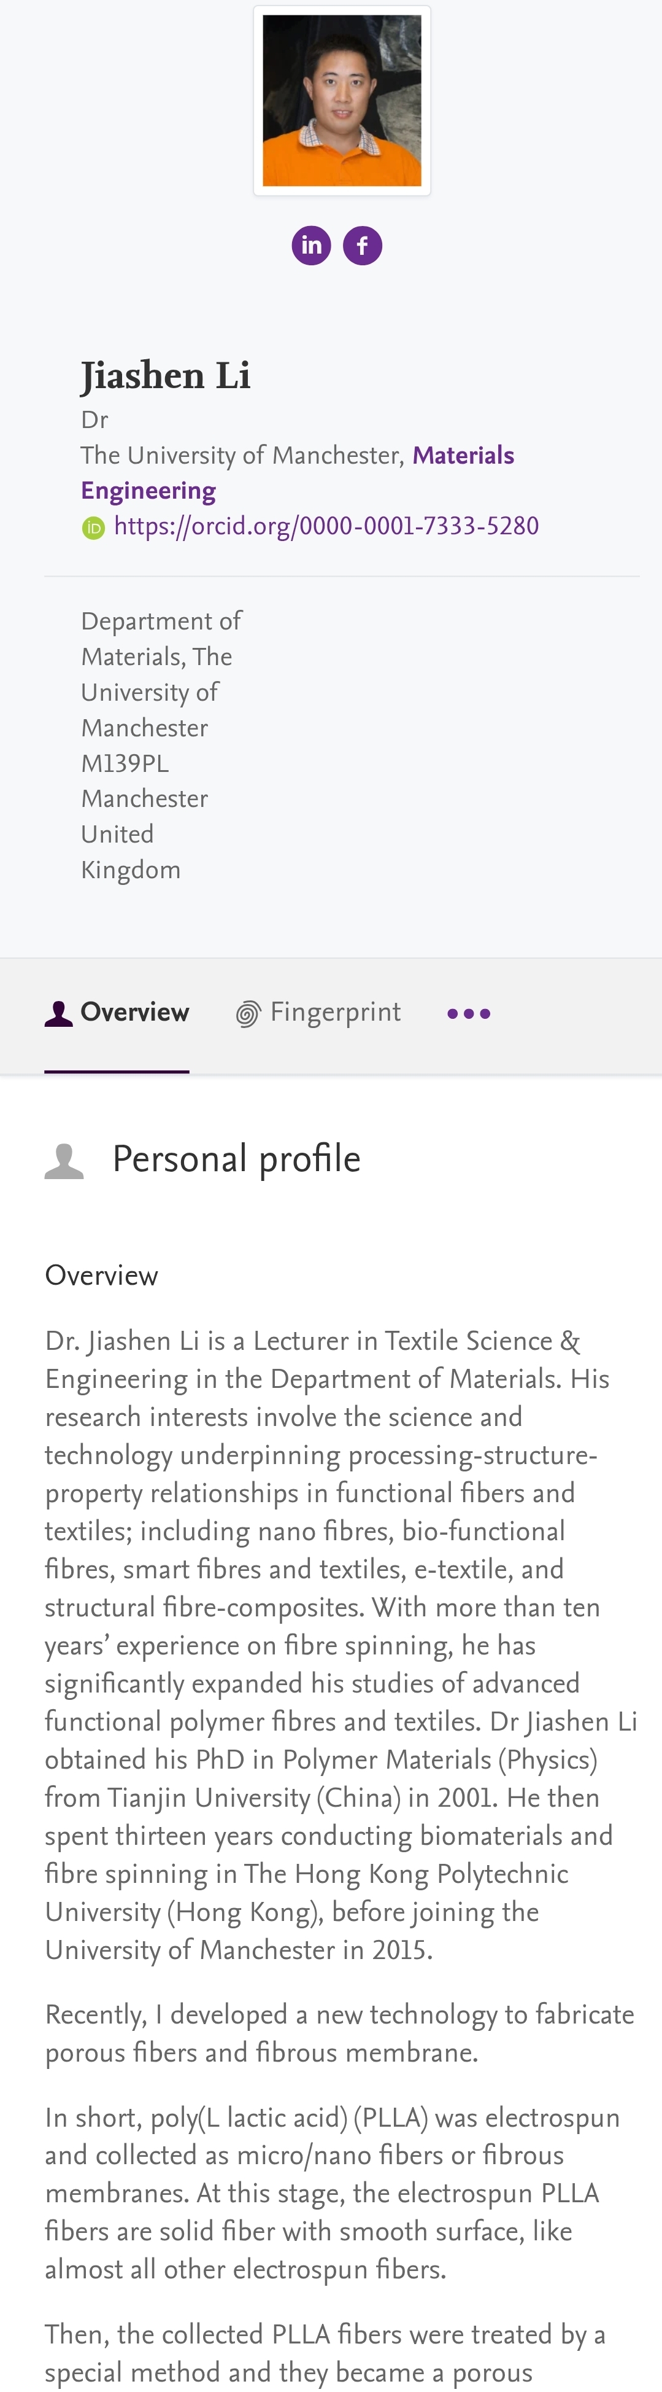The height and width of the screenshot is (2392, 662).
Task: Click the Fingerprint spiral icon
Action: click(x=247, y=1014)
